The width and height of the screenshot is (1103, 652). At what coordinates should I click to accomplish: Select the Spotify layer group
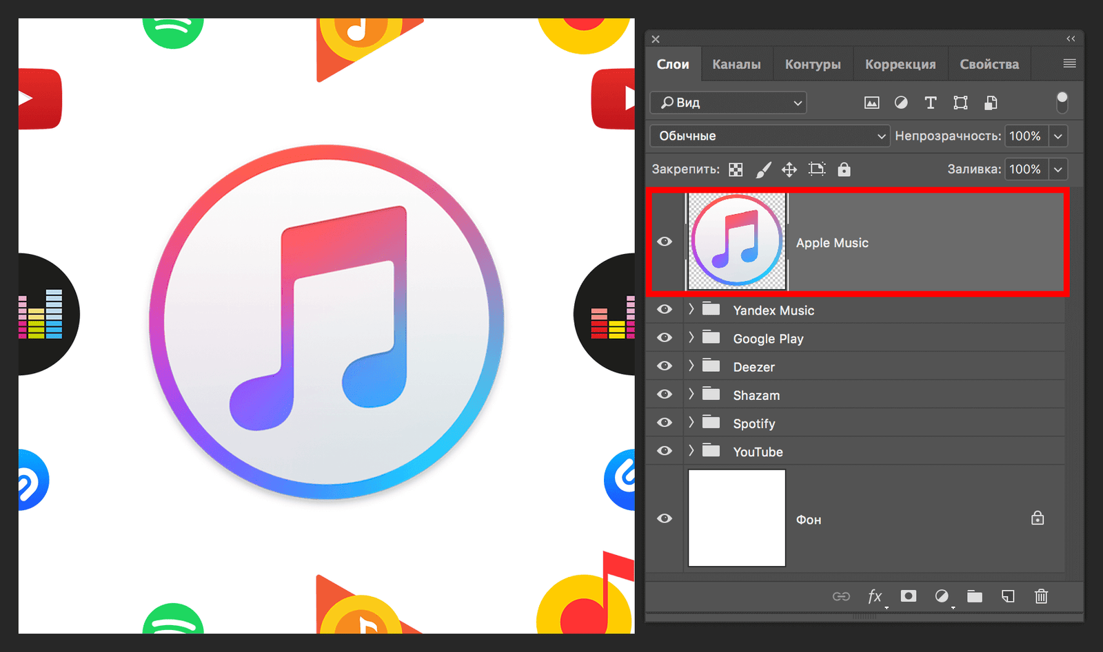pos(754,423)
